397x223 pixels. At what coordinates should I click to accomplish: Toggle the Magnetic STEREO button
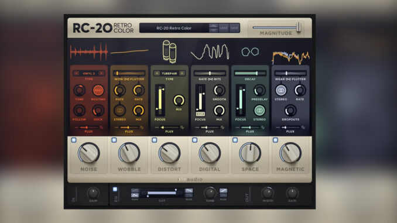(x=281, y=90)
